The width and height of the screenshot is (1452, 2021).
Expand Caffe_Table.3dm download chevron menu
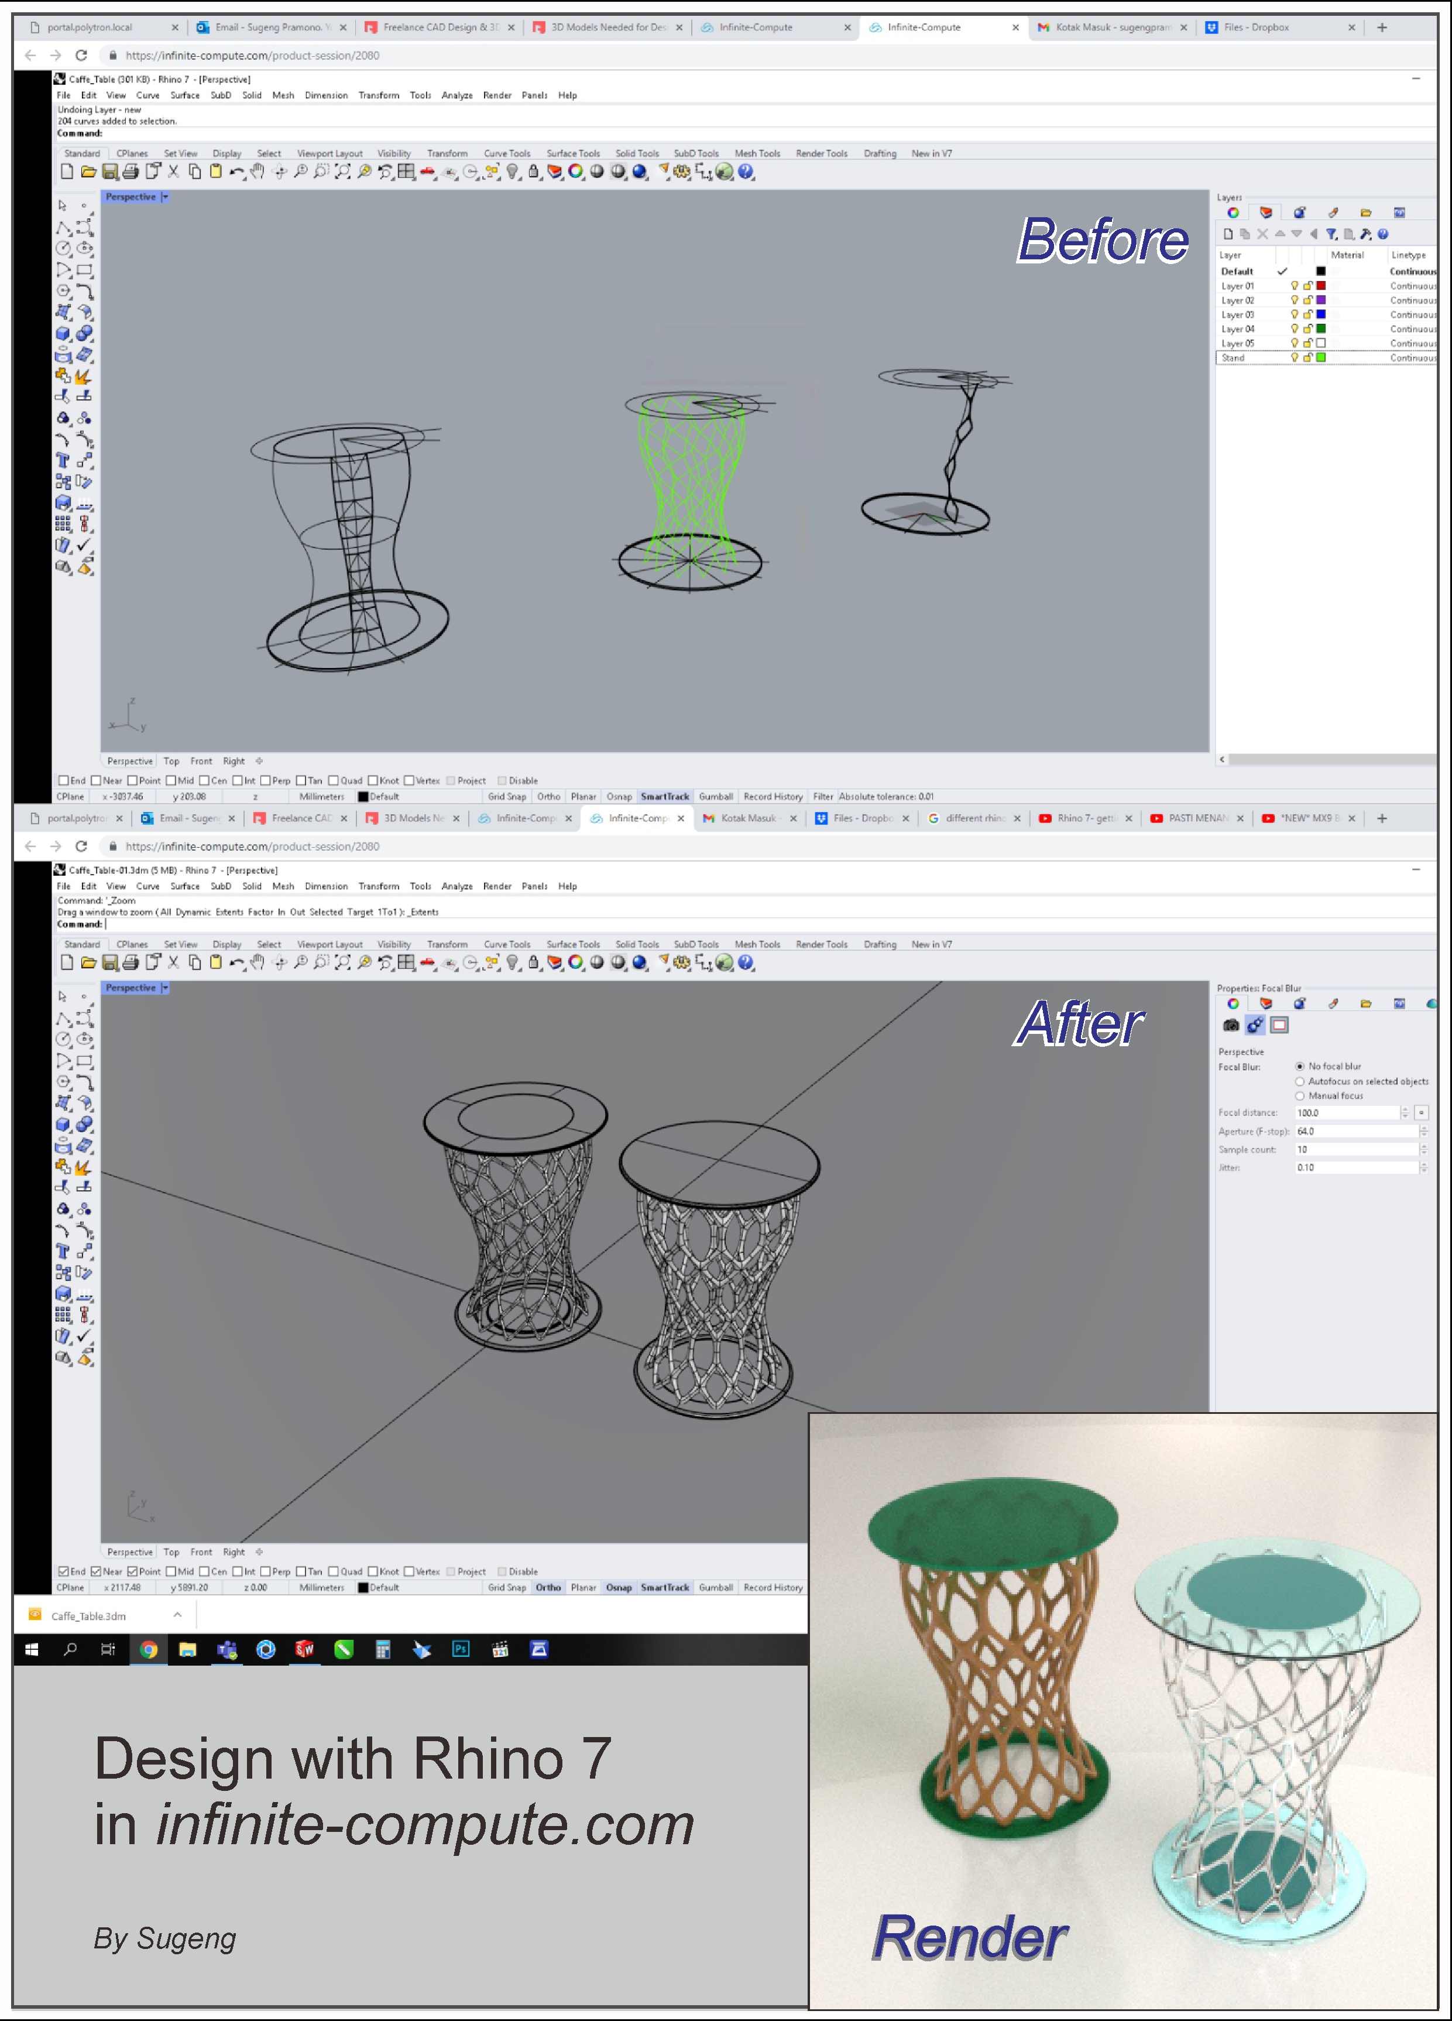(x=177, y=1615)
